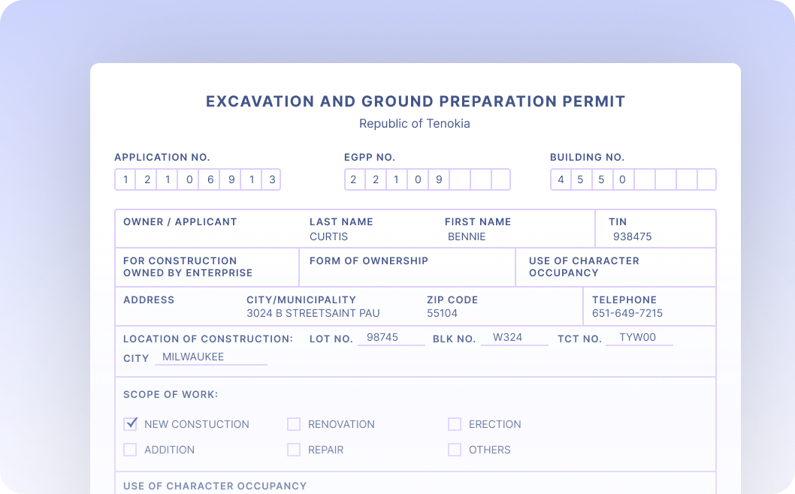Edit the City field showing MILWAUKEE

click(x=210, y=357)
